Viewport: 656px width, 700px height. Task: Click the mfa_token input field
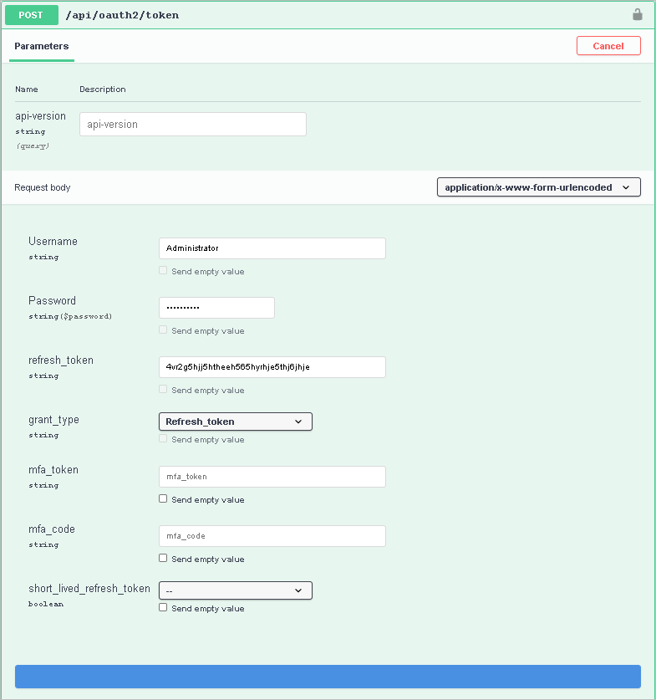point(272,477)
